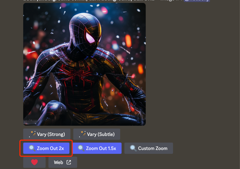Click the Vary (Strong) button
240x169 pixels.
[x=47, y=134]
